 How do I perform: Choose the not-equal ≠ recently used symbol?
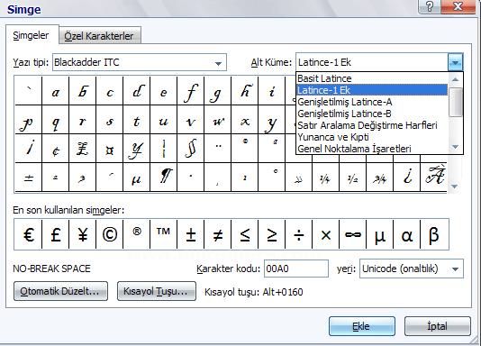217,234
